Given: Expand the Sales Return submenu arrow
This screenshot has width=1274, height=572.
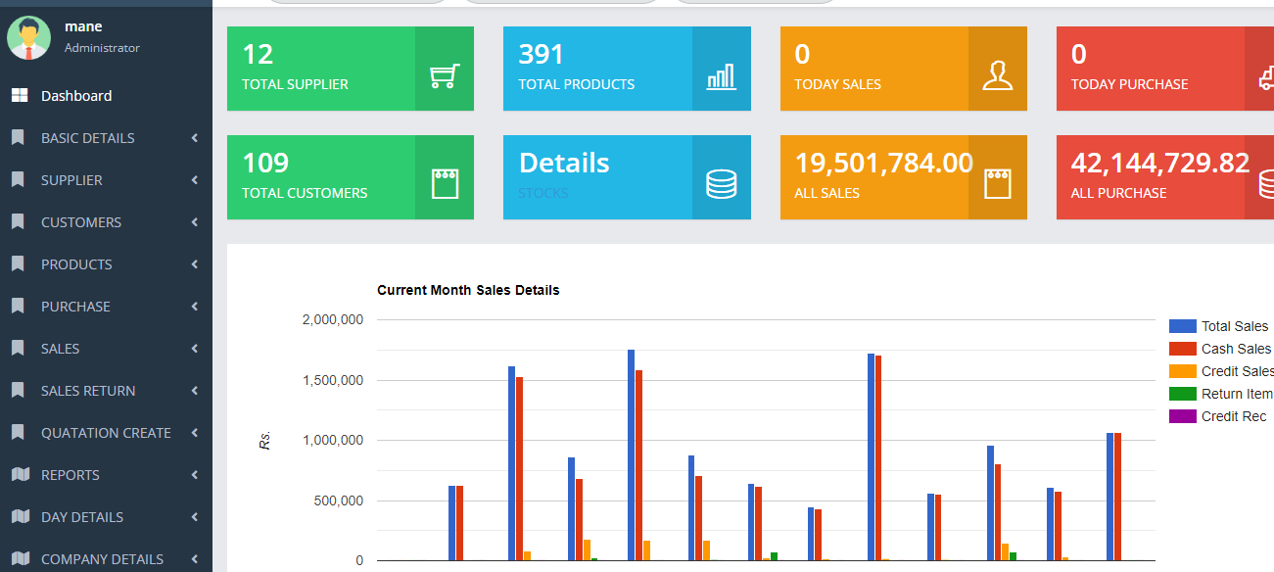Looking at the screenshot, I should 195,391.
